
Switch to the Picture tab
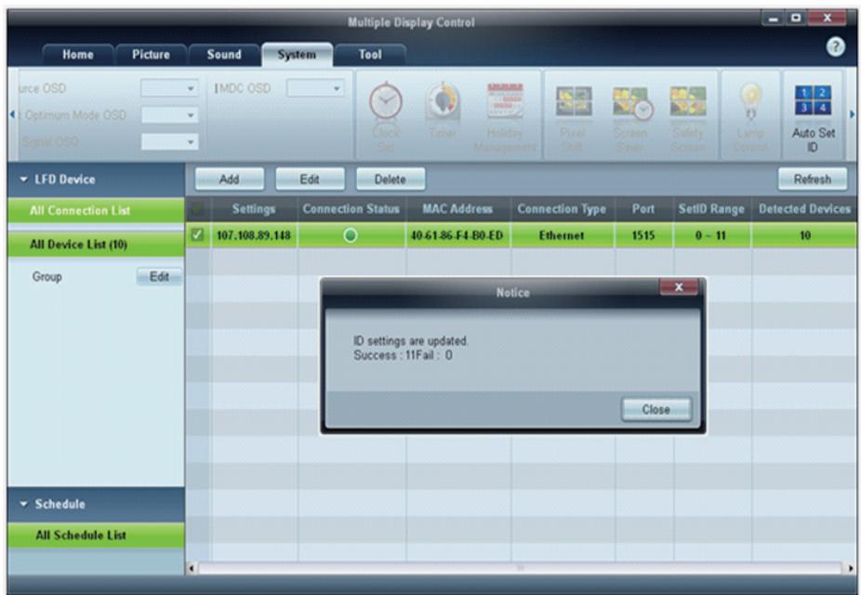(x=151, y=55)
